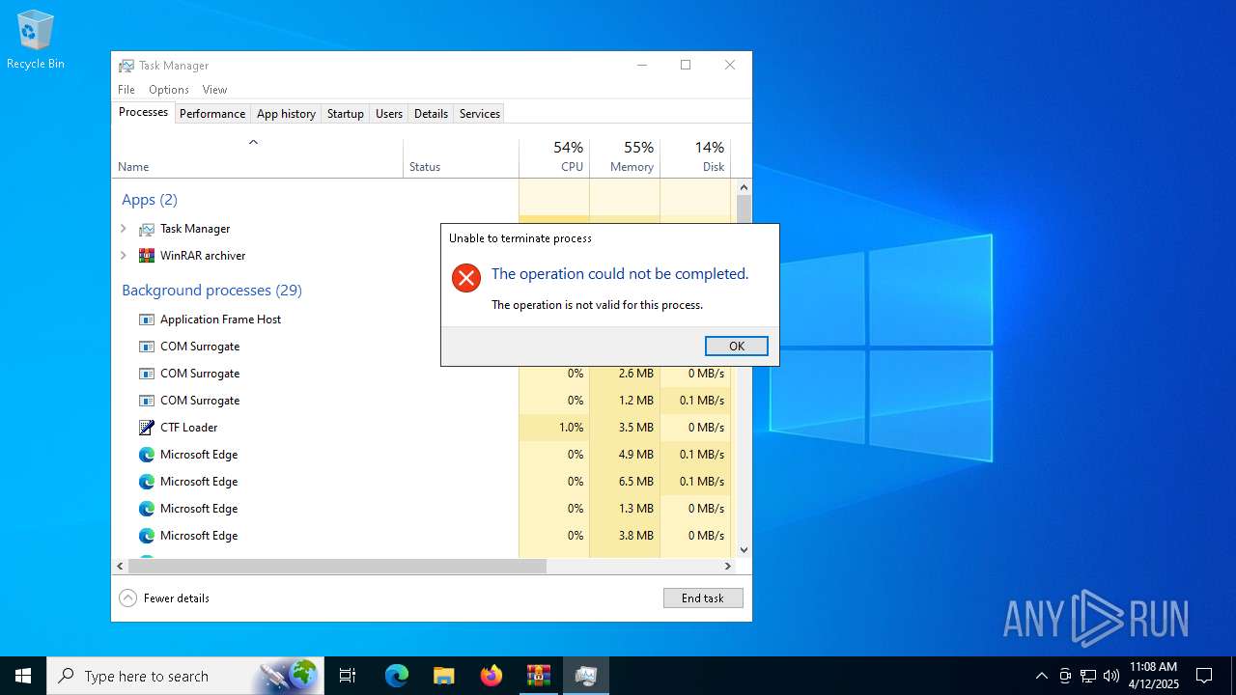Click the Task Manager taskbar button

[586, 676]
